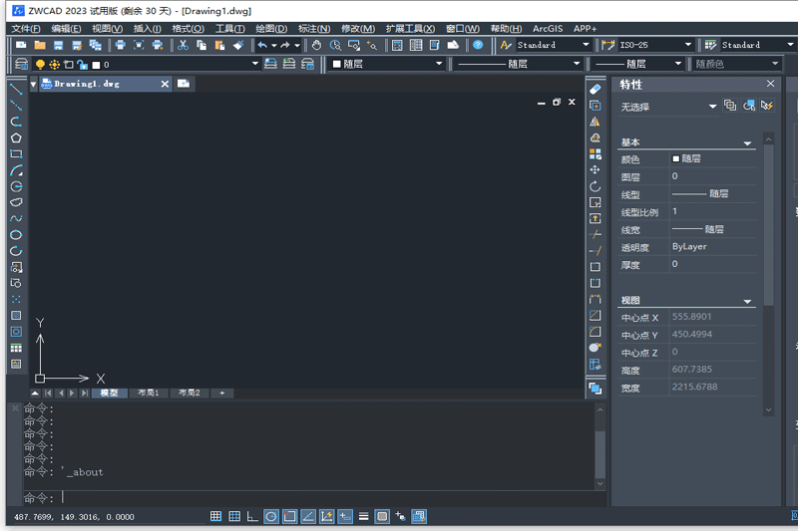
Task: Select the Rectangle tool in draw toolbar
Action: tap(16, 154)
